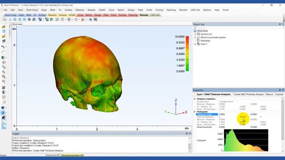Collapse the Analysis statistics section
The width and height of the screenshot is (285, 160).
click(195, 99)
